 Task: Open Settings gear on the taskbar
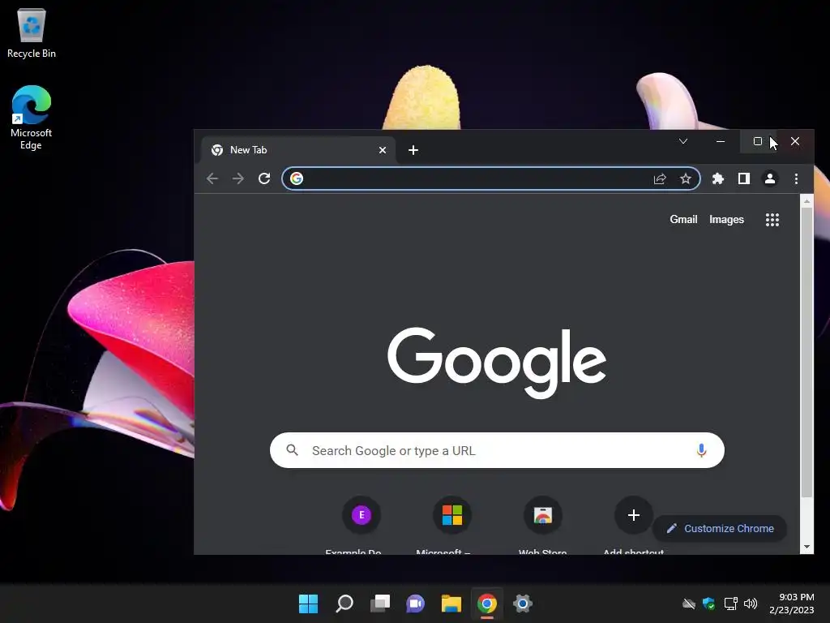click(523, 603)
